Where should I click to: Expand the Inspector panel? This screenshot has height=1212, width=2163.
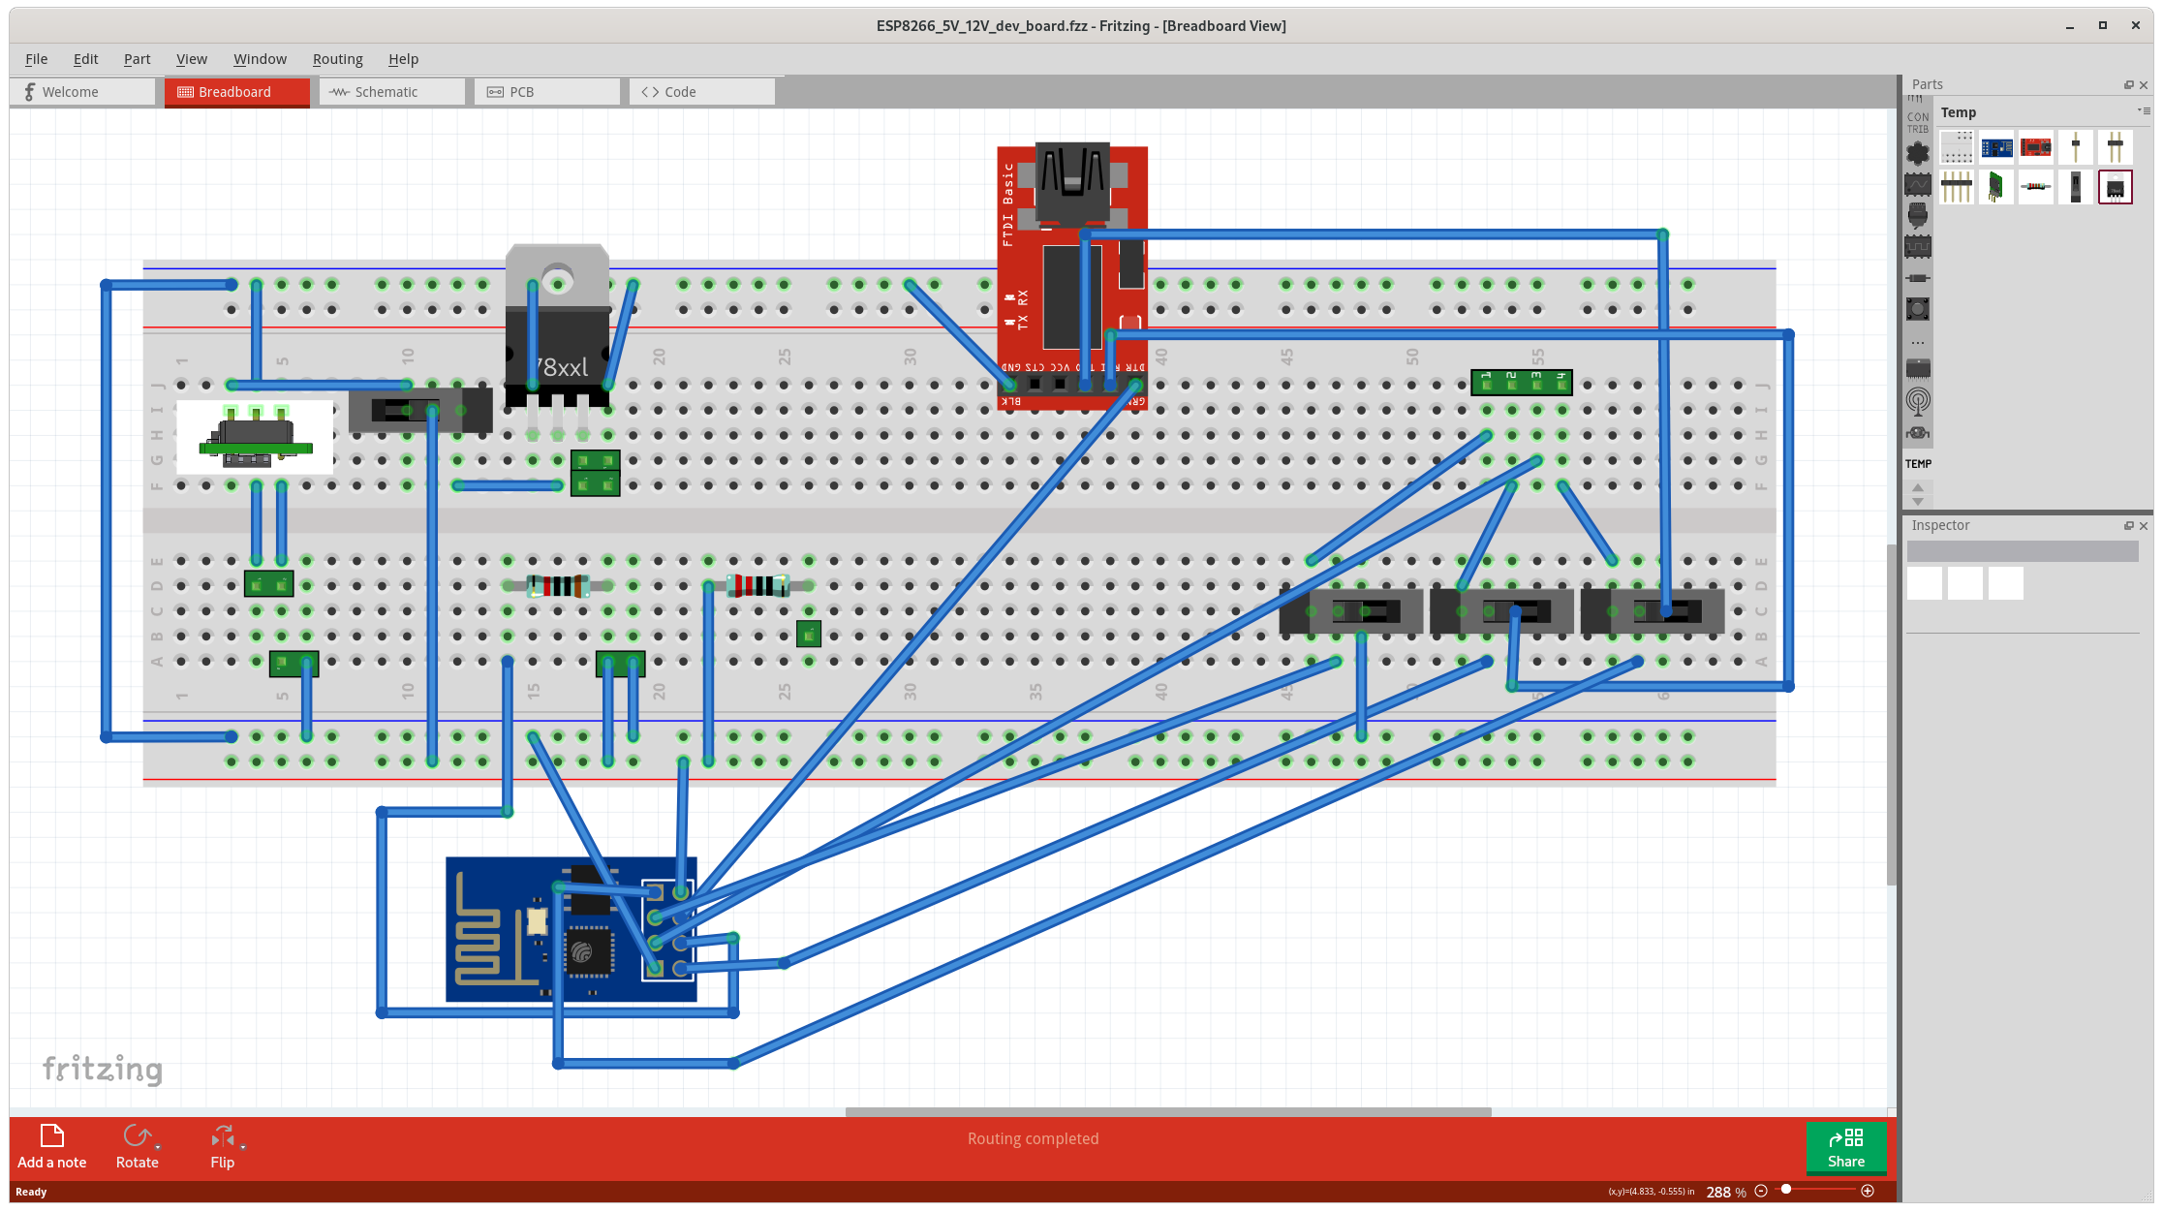point(2129,524)
